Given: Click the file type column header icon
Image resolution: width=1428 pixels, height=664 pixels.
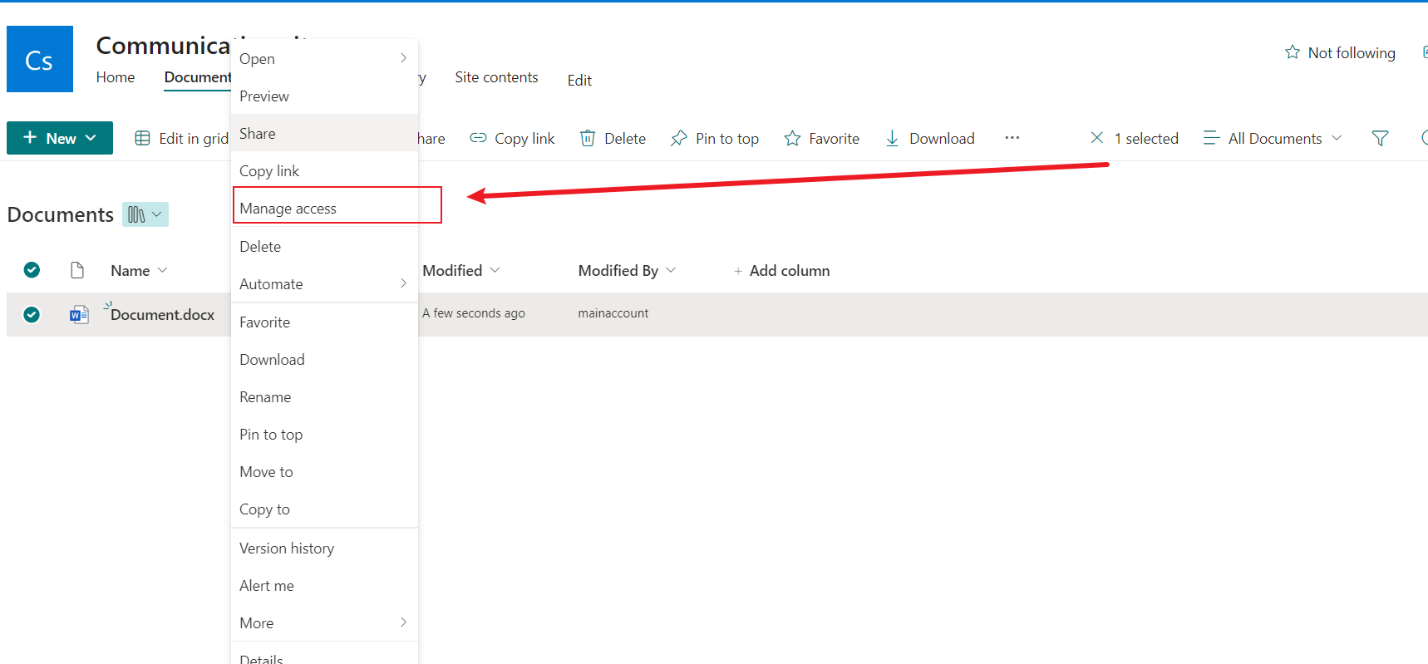Looking at the screenshot, I should point(77,270).
